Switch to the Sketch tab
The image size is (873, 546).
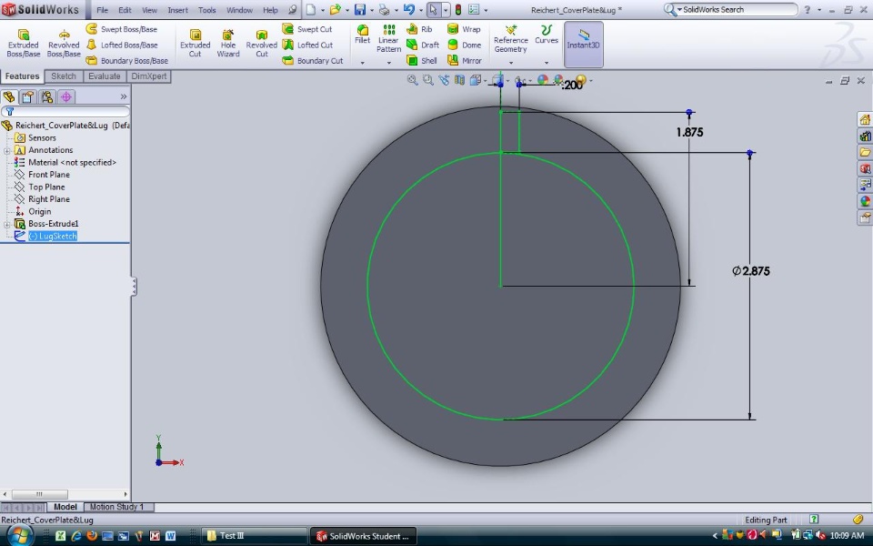point(64,76)
